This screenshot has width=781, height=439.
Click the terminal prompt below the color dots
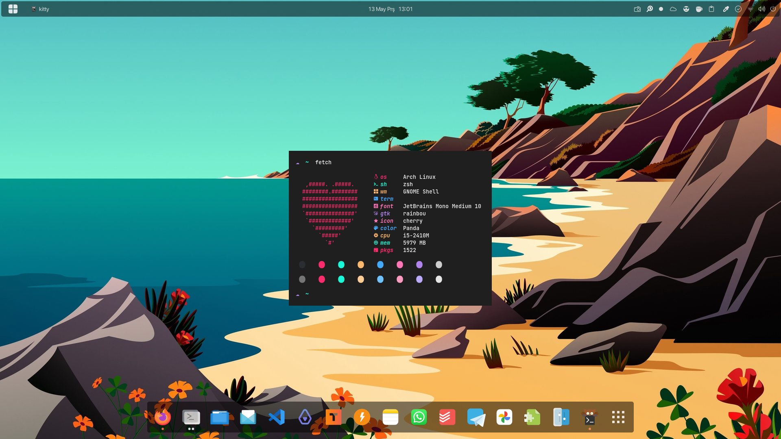click(x=302, y=294)
